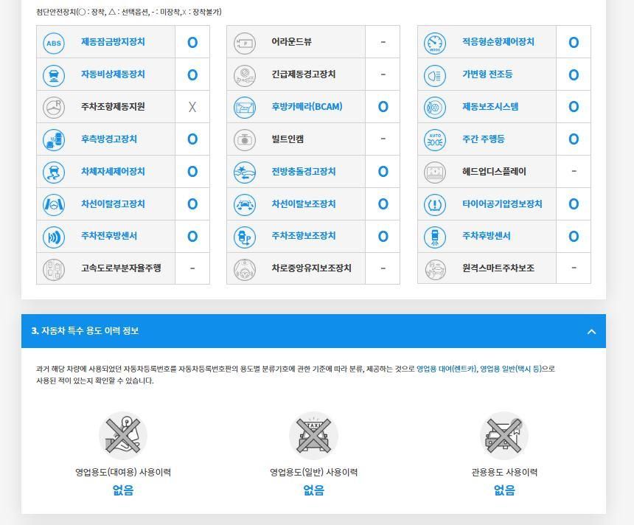Click the 주차조향제동지원 steering wheel icon
This screenshot has width=634, height=525.
tap(54, 108)
